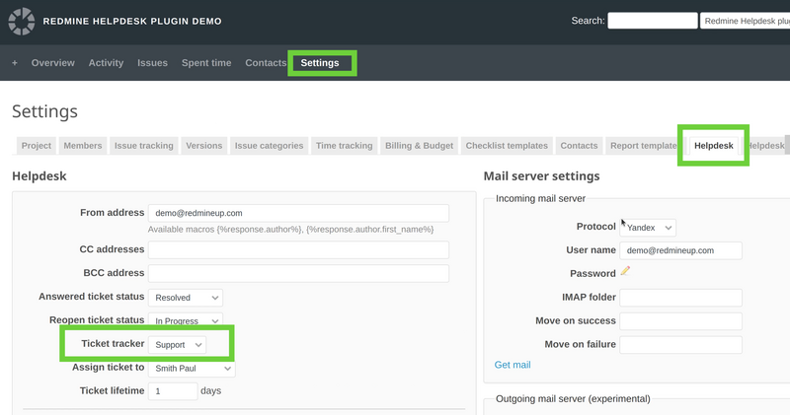Open Spent time section
This screenshot has width=790, height=415.
(206, 63)
